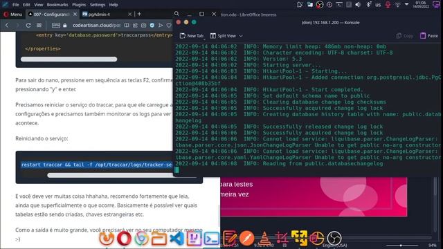Open the Edit menu
Image resolution: width=443 pixels, height=249 pixels.
click(26, 5)
